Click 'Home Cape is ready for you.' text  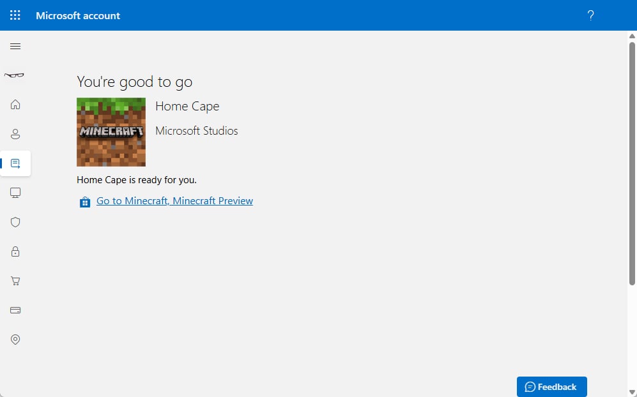[x=137, y=180]
